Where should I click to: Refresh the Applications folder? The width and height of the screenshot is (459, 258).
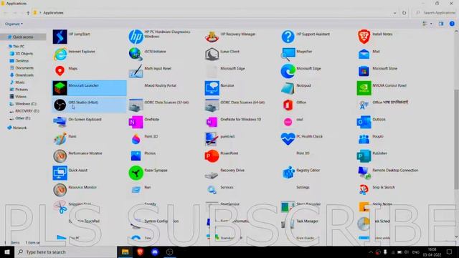404,13
